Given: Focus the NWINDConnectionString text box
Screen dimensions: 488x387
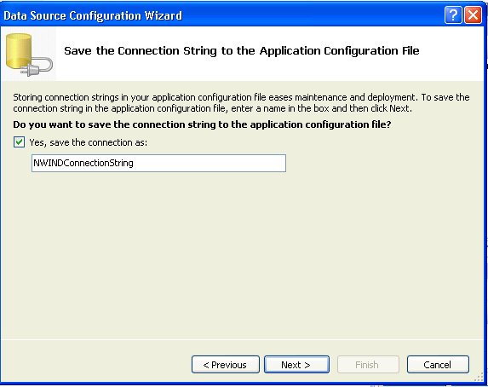Looking at the screenshot, I should [x=158, y=164].
